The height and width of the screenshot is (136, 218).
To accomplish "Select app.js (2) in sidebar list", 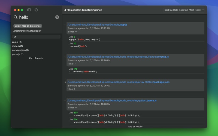I will [x=17, y=42].
